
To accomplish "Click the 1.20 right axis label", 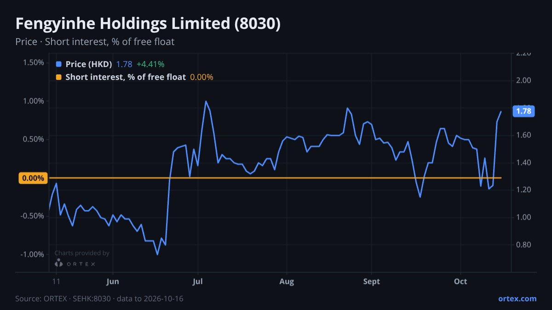I will 523,190.
